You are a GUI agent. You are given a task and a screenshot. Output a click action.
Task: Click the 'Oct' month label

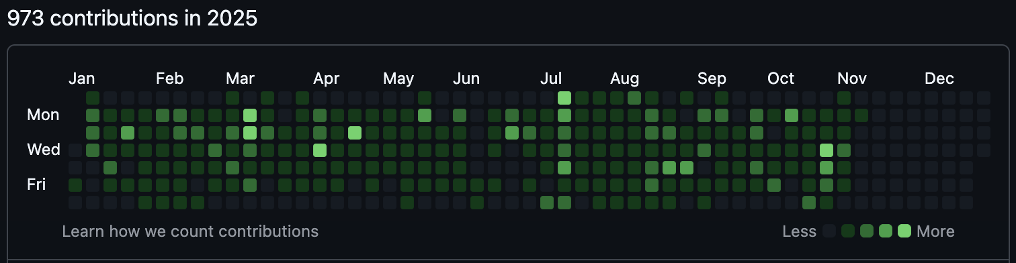pyautogui.click(x=781, y=78)
